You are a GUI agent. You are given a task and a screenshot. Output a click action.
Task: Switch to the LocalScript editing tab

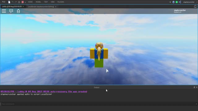(41, 7)
